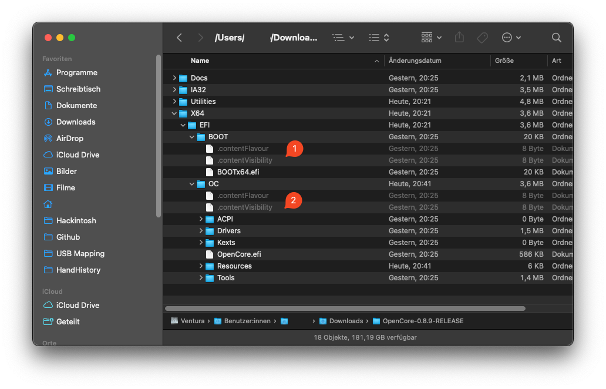The image size is (606, 389).
Task: Open the list view options dropdown
Action: coord(343,38)
